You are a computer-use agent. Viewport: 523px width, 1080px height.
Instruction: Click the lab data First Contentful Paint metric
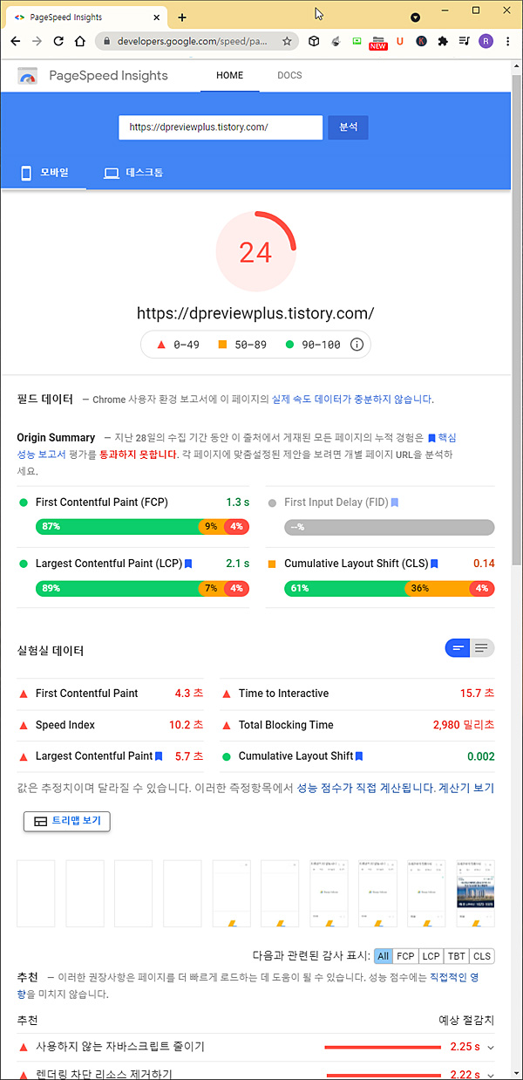coord(110,694)
